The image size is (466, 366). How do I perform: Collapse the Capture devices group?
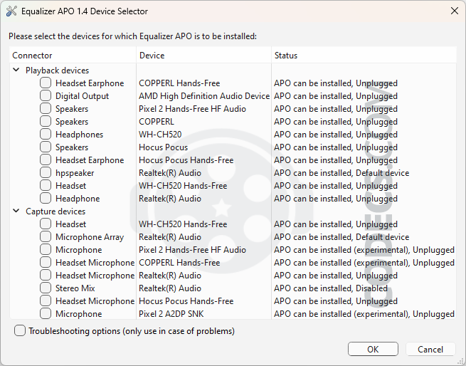[16, 211]
